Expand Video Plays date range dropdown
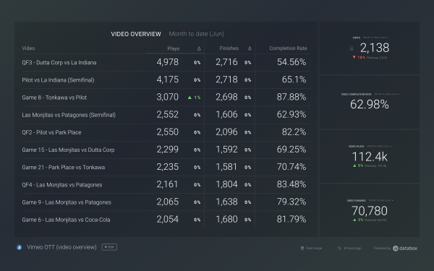Screen dimensions: 434x271 tap(379, 146)
